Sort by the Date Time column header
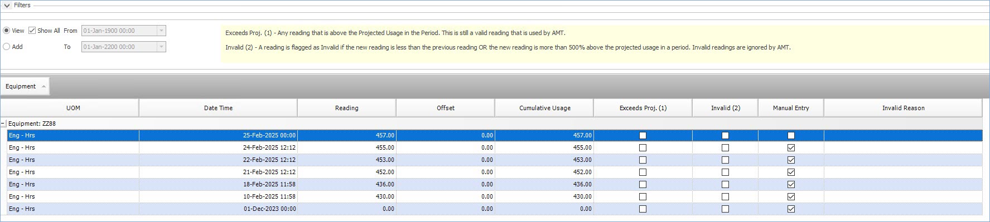Viewport: 990px width, 222px height. (218, 108)
